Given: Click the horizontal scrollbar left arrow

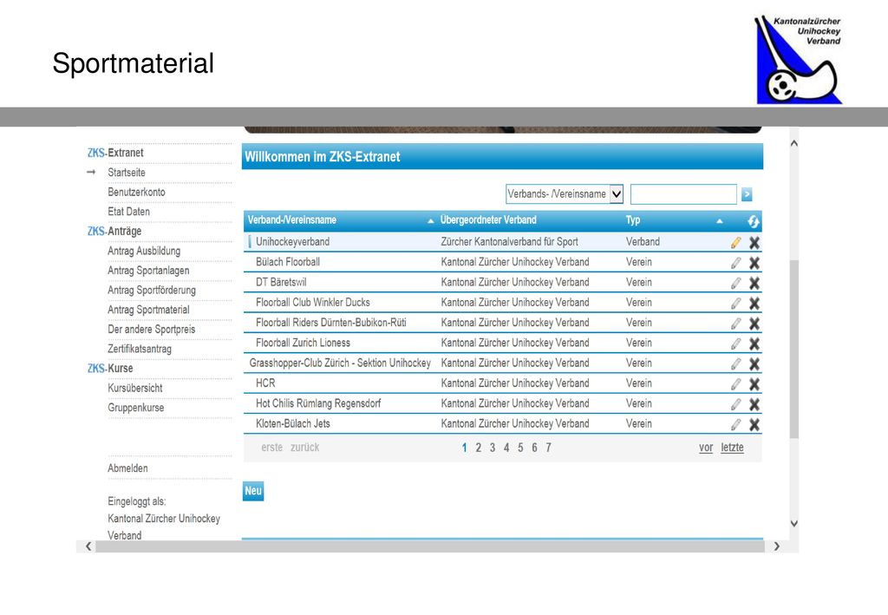Looking at the screenshot, I should coord(88,546).
